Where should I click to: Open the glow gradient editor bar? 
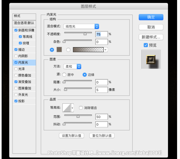(88, 50)
